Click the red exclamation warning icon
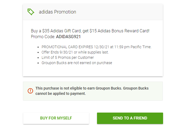 coord(30,91)
